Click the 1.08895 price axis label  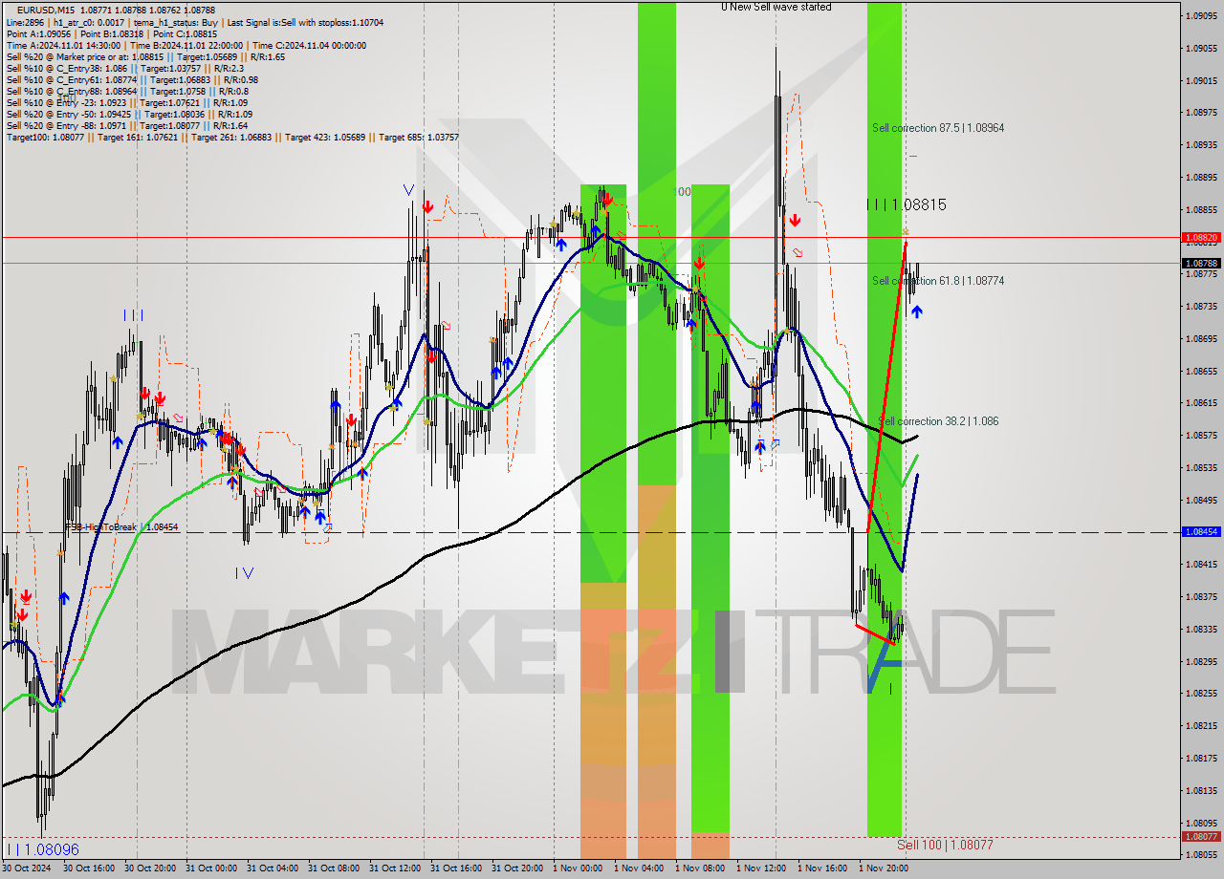click(x=1201, y=177)
